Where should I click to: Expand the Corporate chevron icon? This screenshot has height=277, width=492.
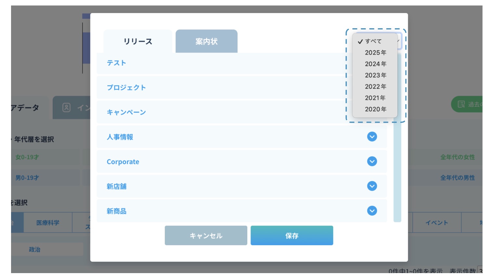[372, 161]
